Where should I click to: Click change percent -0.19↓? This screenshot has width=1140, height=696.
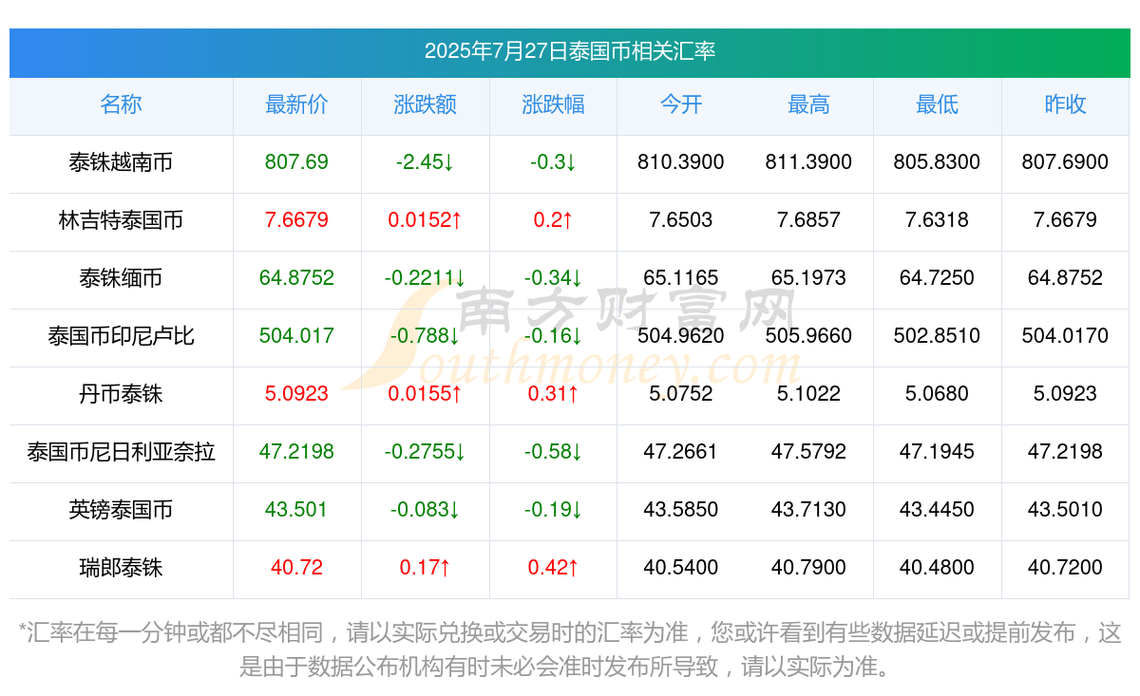pos(553,510)
